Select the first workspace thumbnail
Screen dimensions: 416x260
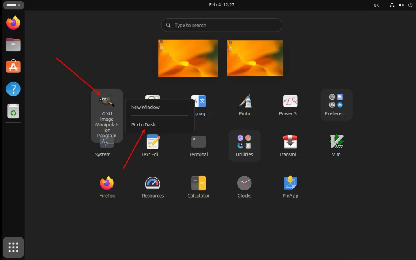188,58
